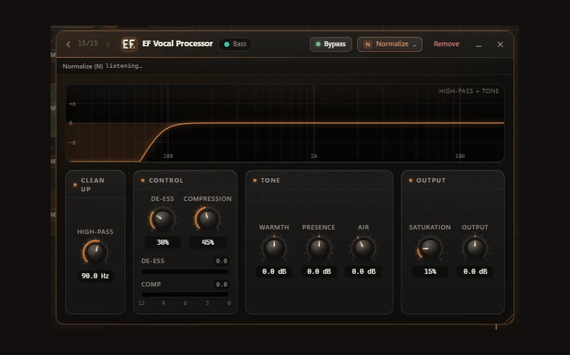Click the De-Ess gain reduction meter bar
Image resolution: width=570 pixels, height=355 pixels.
pos(185,271)
